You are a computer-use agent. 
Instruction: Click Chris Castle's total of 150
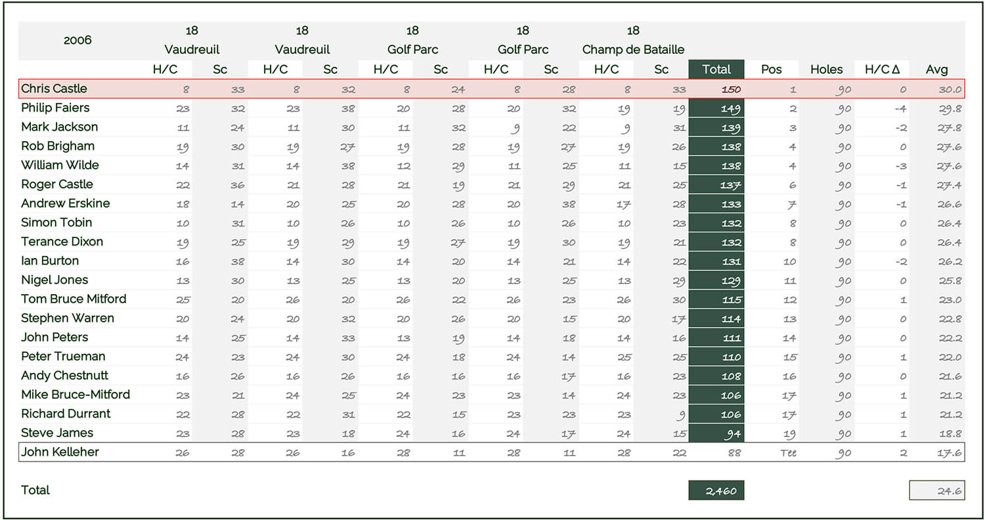pyautogui.click(x=716, y=89)
